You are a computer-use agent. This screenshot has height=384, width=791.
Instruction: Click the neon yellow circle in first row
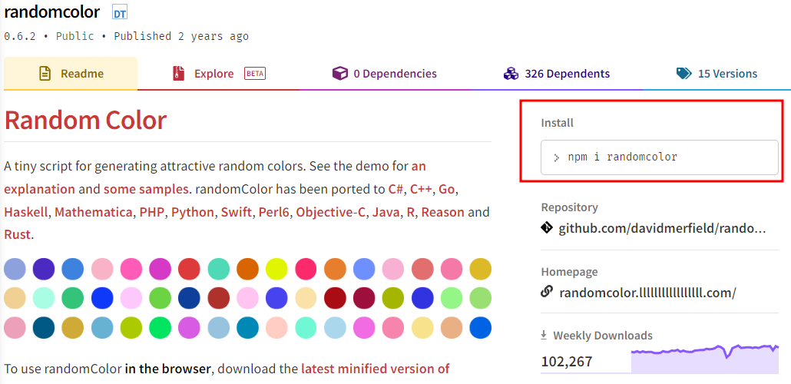276,269
